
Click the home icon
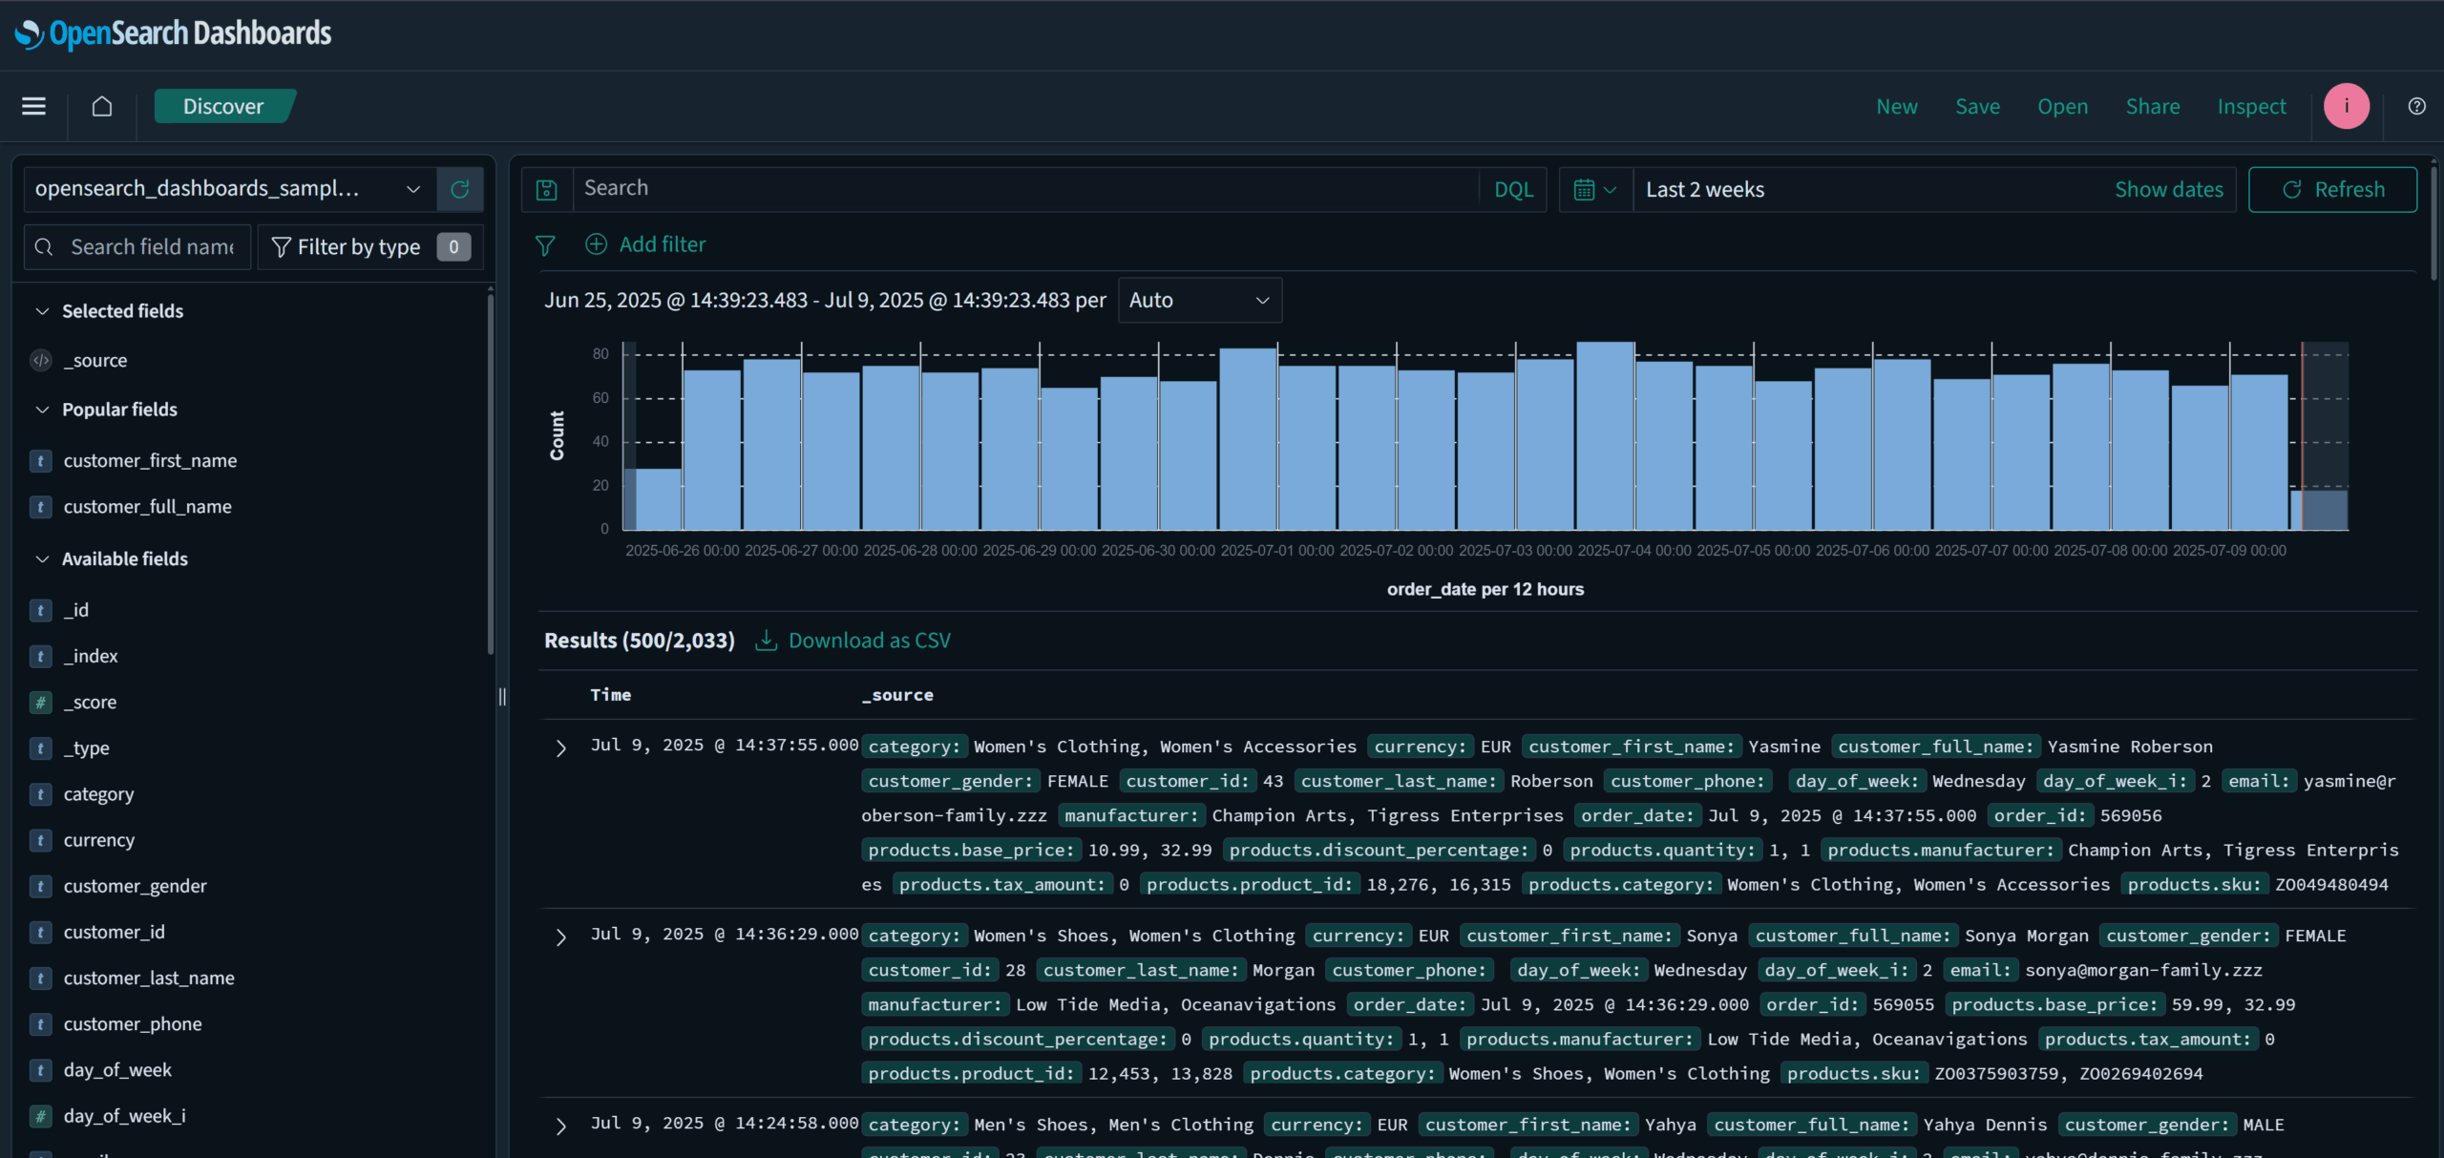click(x=101, y=106)
